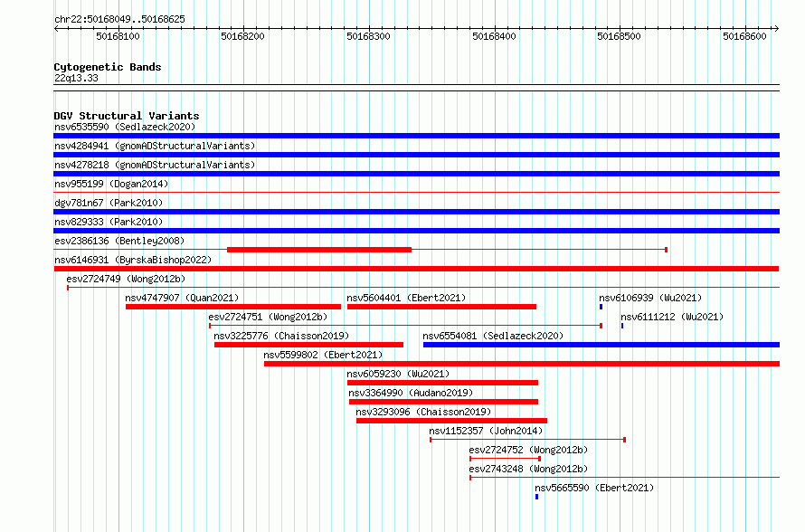Select the dgv781n67 (Park2010) label

(x=109, y=203)
